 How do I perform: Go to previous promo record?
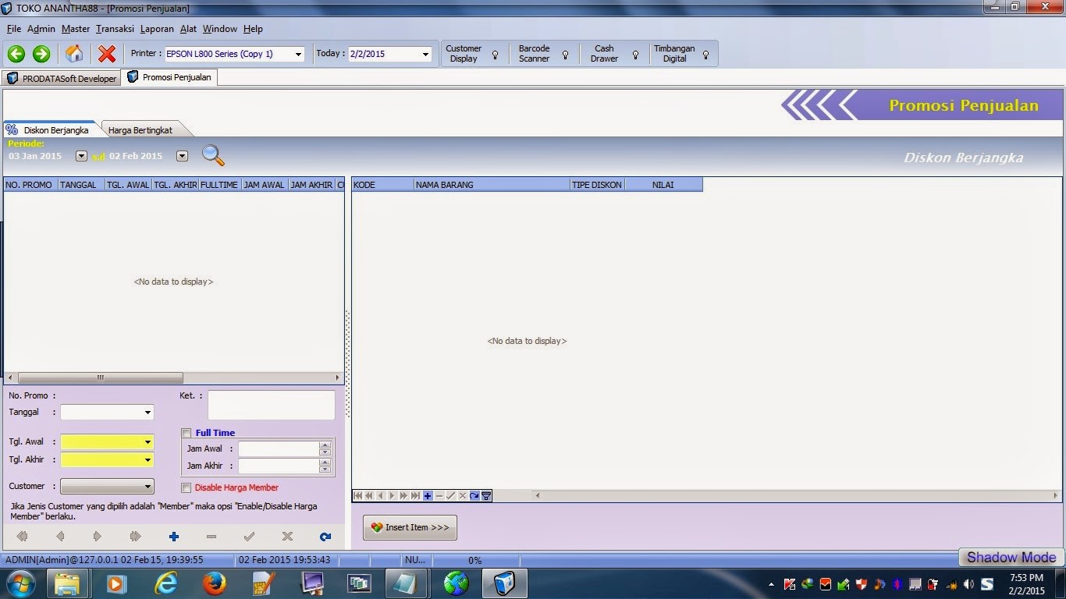[x=60, y=537]
